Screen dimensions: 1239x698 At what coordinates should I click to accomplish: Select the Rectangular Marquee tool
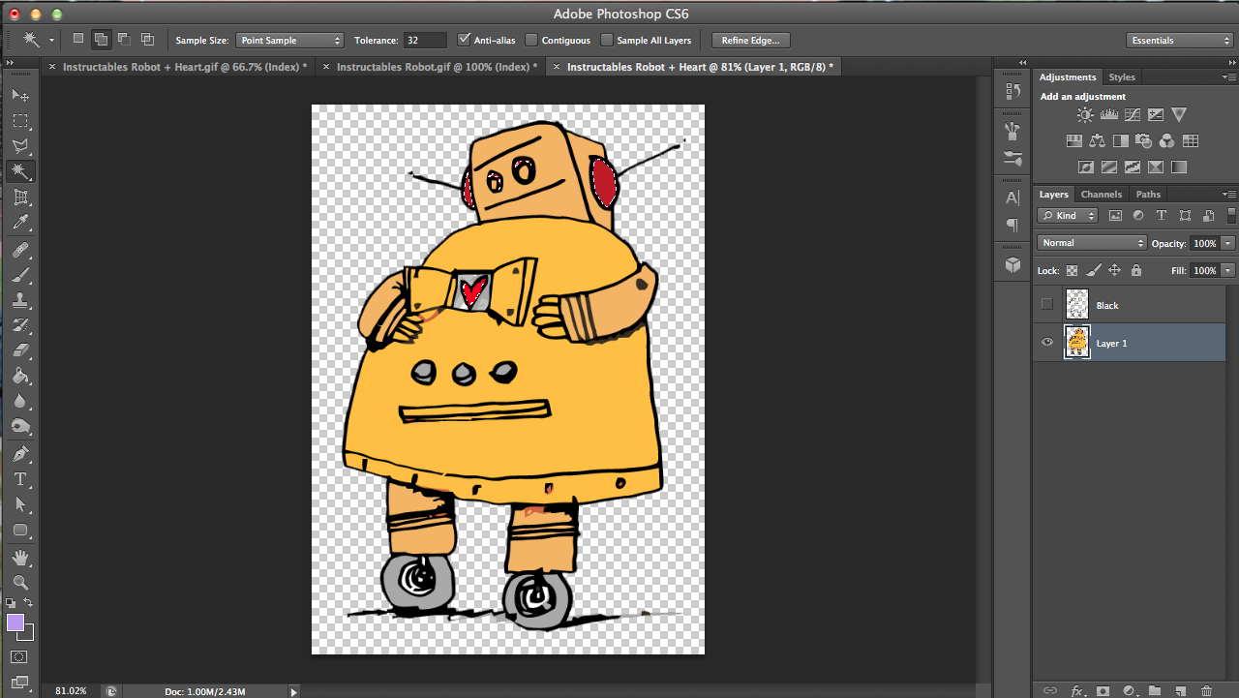click(20, 121)
